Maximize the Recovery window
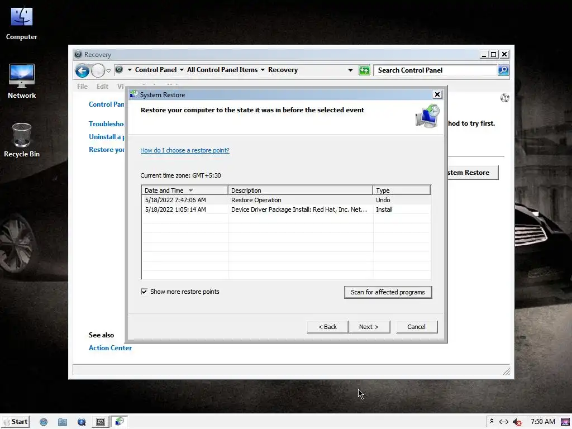Image resolution: width=572 pixels, height=429 pixels. click(494, 55)
